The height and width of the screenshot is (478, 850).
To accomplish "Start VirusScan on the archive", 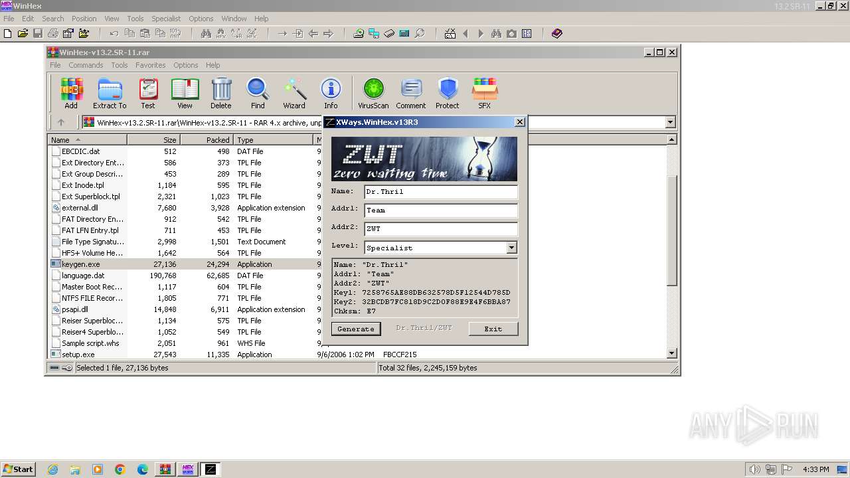I will [x=373, y=94].
